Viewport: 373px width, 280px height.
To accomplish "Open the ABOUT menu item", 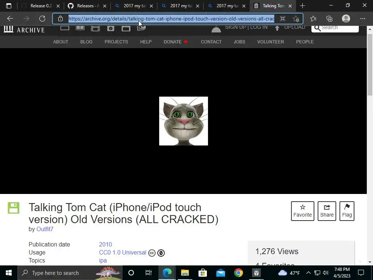I will coord(61,42).
